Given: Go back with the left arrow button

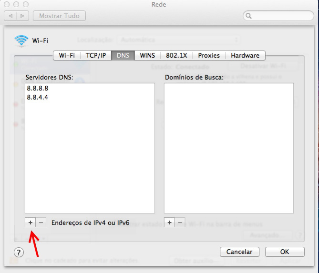Looking at the screenshot, I should 10,16.
